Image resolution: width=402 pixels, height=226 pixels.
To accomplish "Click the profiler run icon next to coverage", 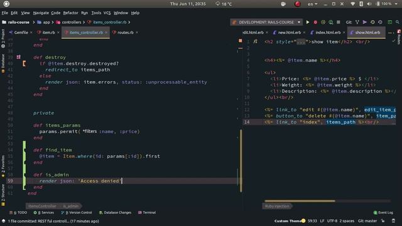I will (331, 23).
